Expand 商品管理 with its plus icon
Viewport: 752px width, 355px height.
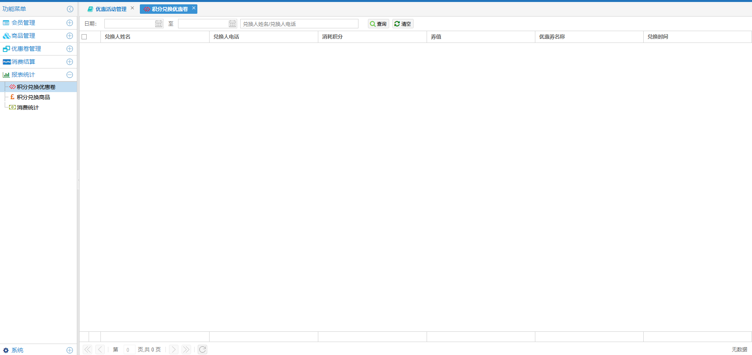click(x=70, y=36)
